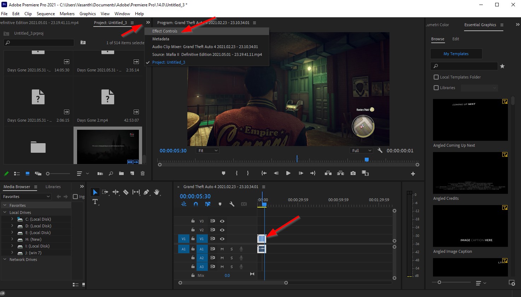Open the Fit zoom level dropdown
Viewport: 521px width, 297px height.
tap(208, 151)
